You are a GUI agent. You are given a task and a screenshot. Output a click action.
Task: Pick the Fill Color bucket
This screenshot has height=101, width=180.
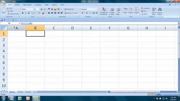[x=39, y=13]
